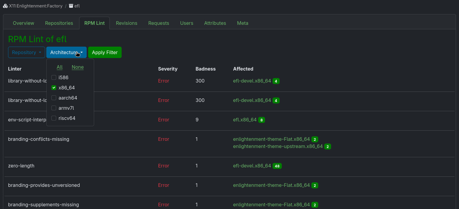The image size is (459, 209).
Task: Click None to deselect architectures
Action: tap(78, 67)
